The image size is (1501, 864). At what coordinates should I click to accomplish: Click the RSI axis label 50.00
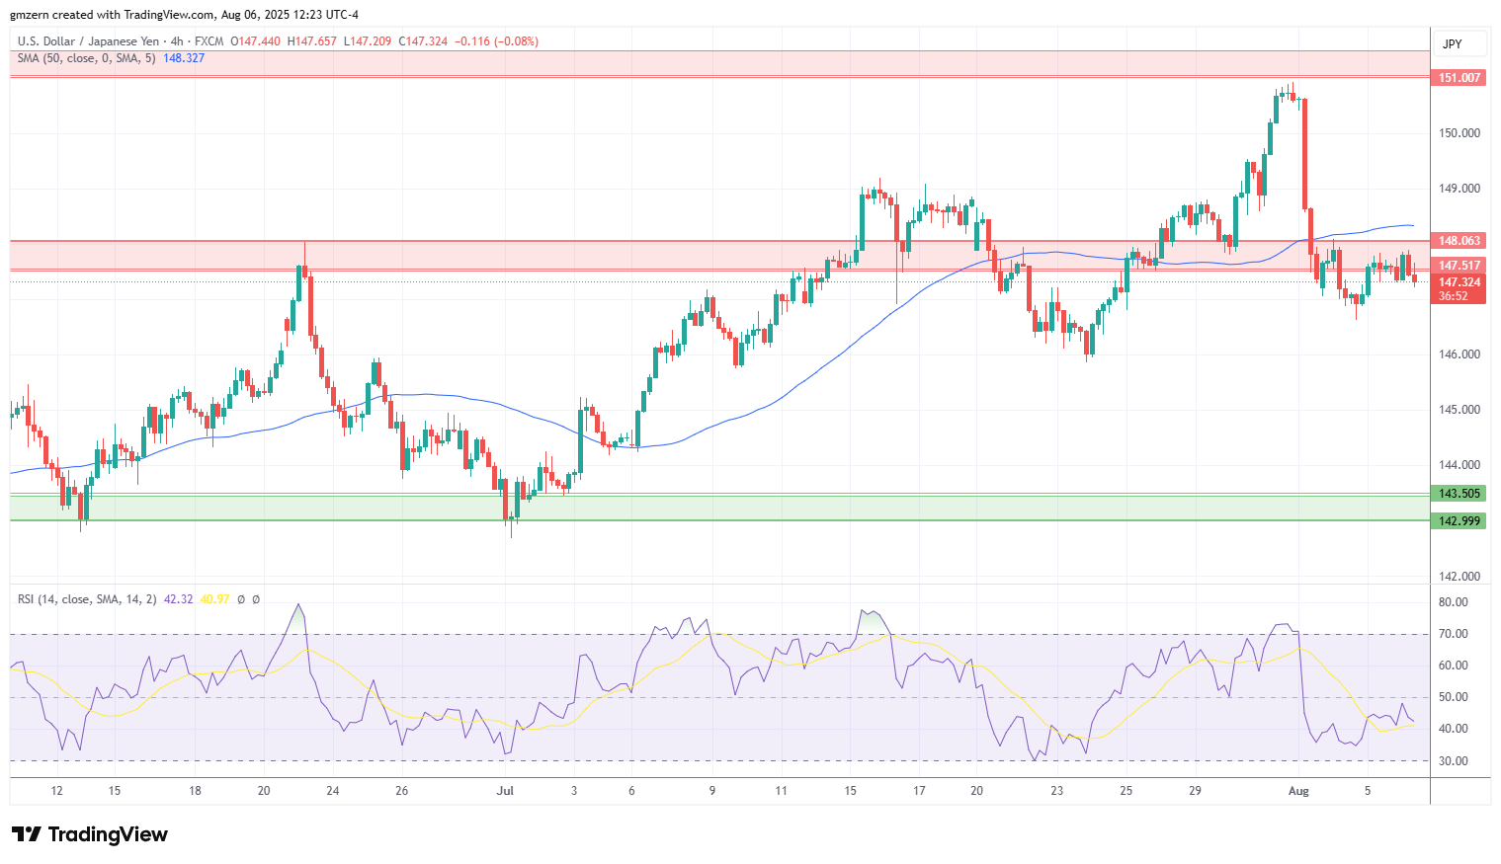(x=1453, y=697)
